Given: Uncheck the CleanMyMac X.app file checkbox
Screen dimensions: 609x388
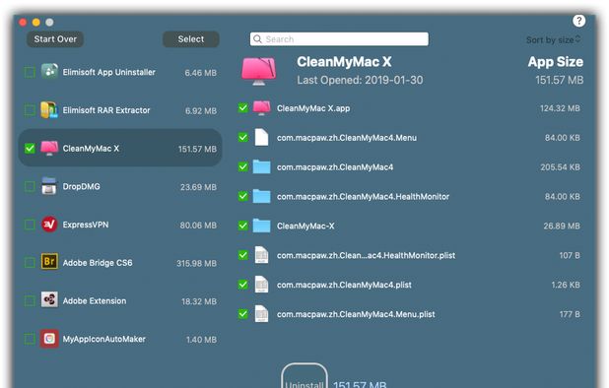Looking at the screenshot, I should tap(242, 107).
